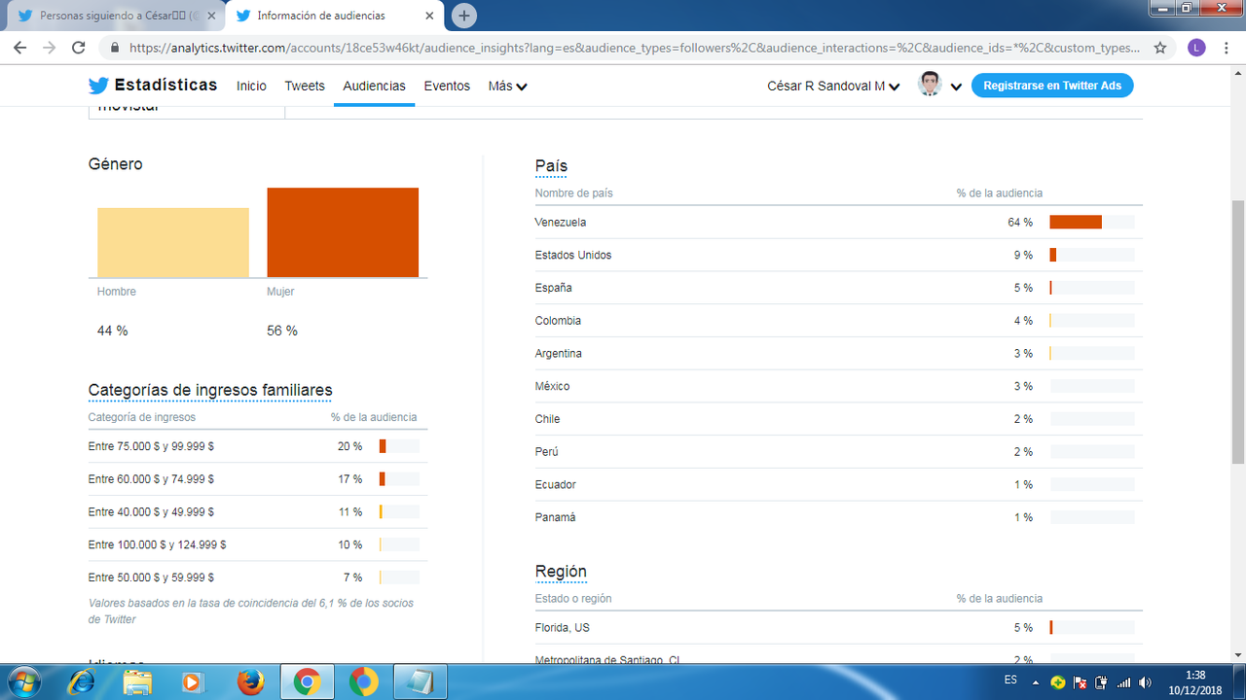1246x700 pixels.
Task: Click the Hombre gender bar
Action: tap(173, 242)
